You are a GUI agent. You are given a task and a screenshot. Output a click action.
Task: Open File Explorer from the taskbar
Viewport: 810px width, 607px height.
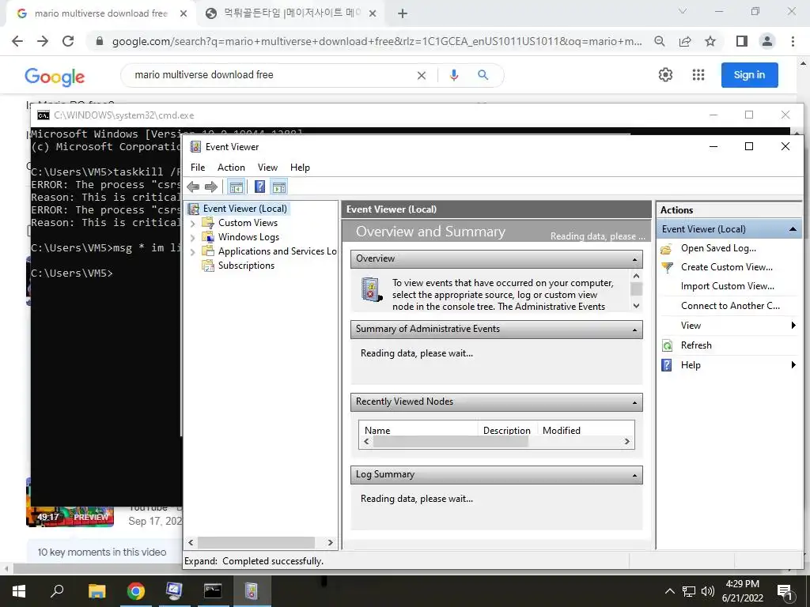point(97,591)
